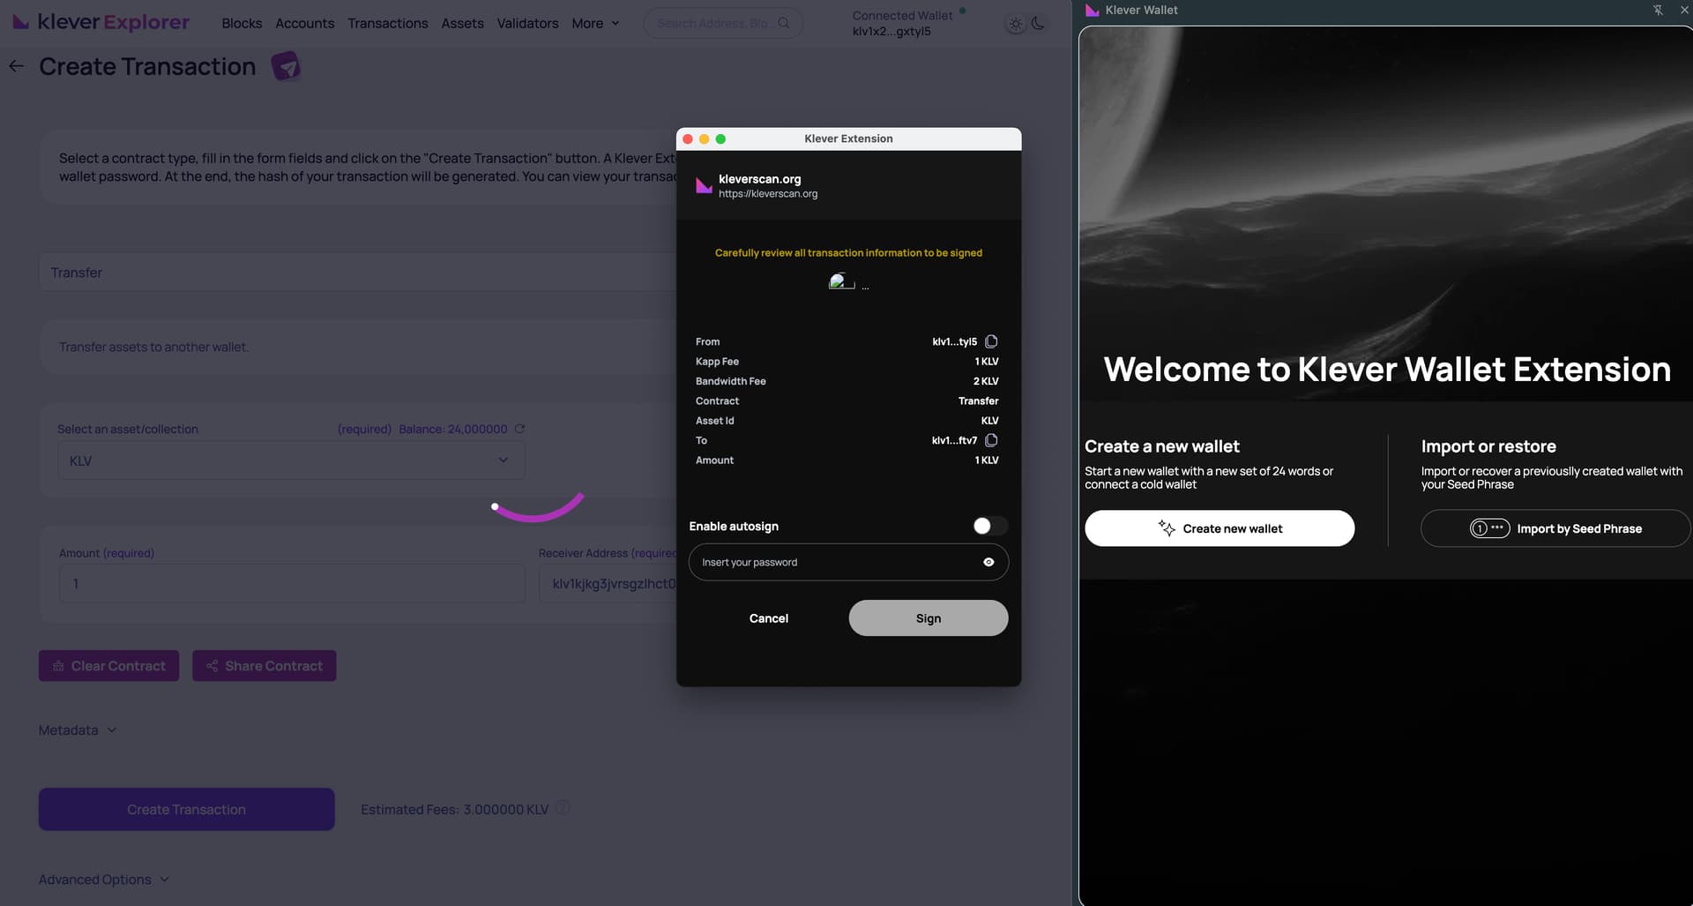Viewport: 1693px width, 906px height.
Task: Open the Blocks page
Action: (242, 23)
